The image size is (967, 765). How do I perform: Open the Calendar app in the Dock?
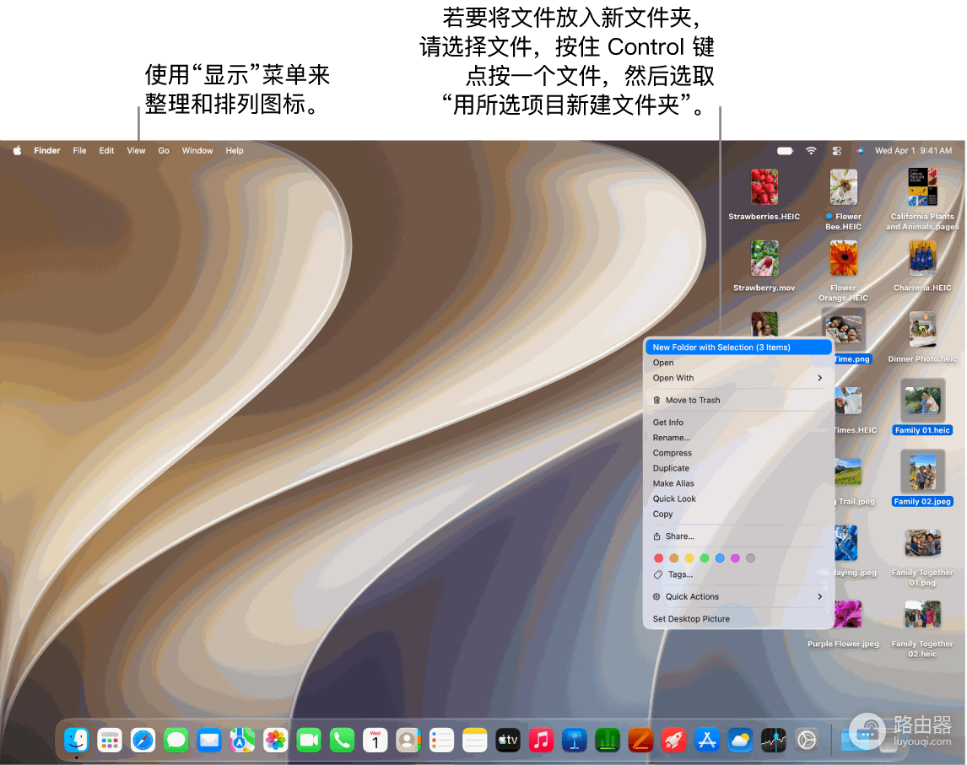pyautogui.click(x=375, y=740)
